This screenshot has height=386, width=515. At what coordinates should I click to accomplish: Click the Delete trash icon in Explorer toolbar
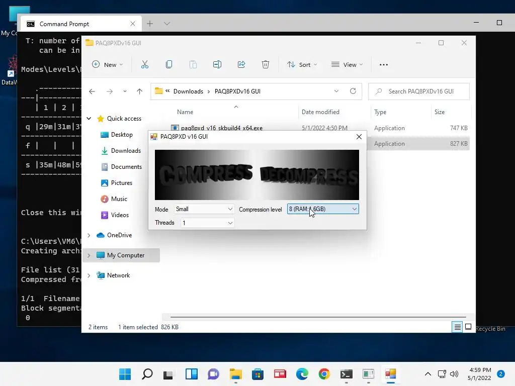point(266,65)
